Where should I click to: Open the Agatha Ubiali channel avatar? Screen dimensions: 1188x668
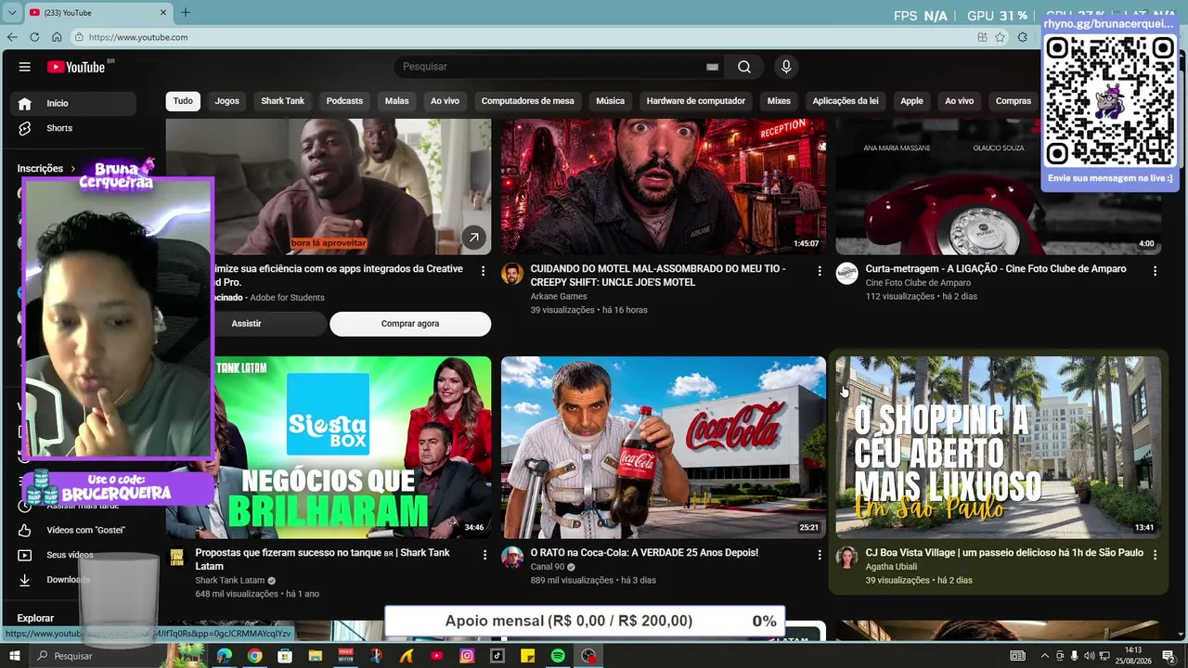(x=847, y=558)
